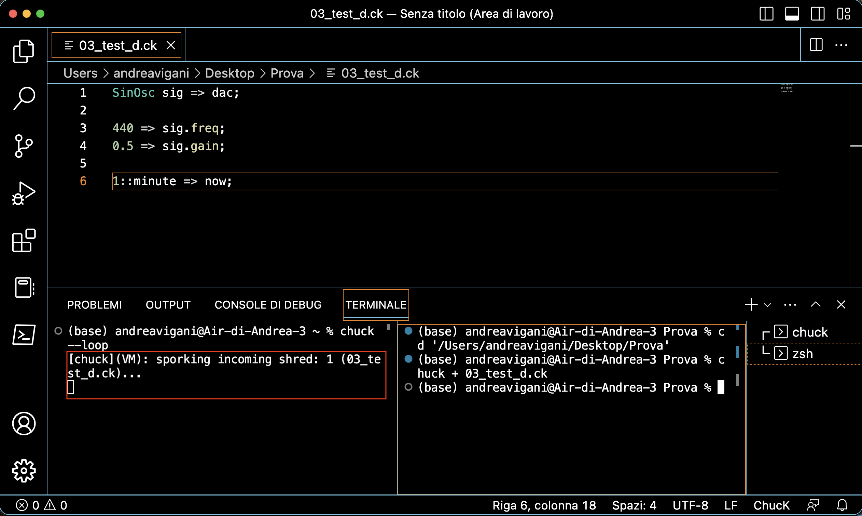Click the cd '/Users/andreavigani/Desktop/Prova' command
This screenshot has width=862, height=516.
pos(570,338)
